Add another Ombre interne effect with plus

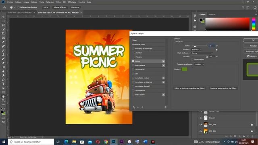coord(163,65)
